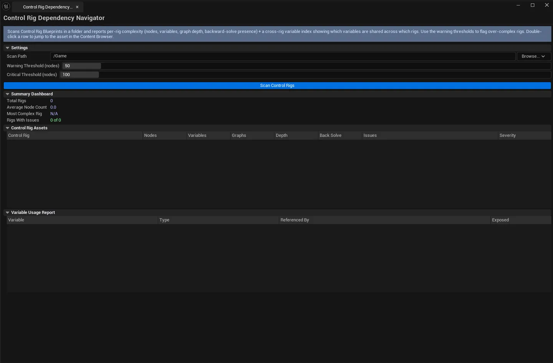The image size is (553, 363).
Task: Collapse the Variable Usage Report section
Action: [7, 213]
